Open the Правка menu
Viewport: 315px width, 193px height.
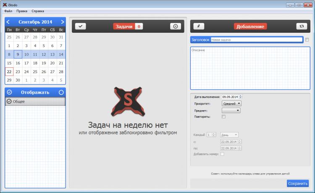22,11
